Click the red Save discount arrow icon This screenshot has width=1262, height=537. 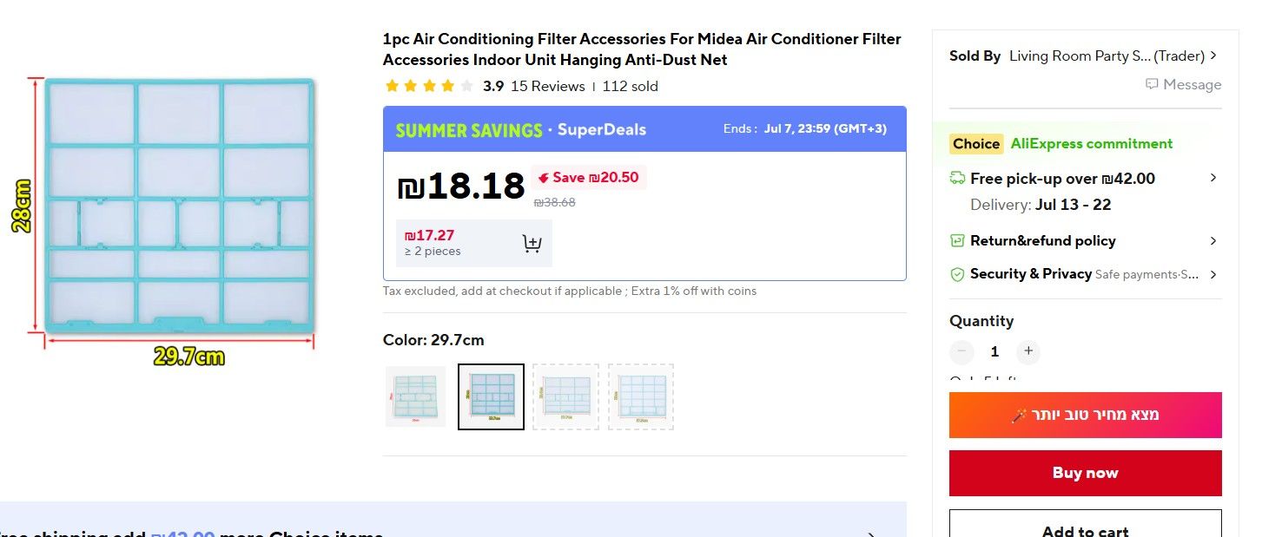(x=544, y=178)
